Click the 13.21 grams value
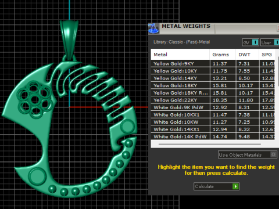279x209 pixels. 220,78
